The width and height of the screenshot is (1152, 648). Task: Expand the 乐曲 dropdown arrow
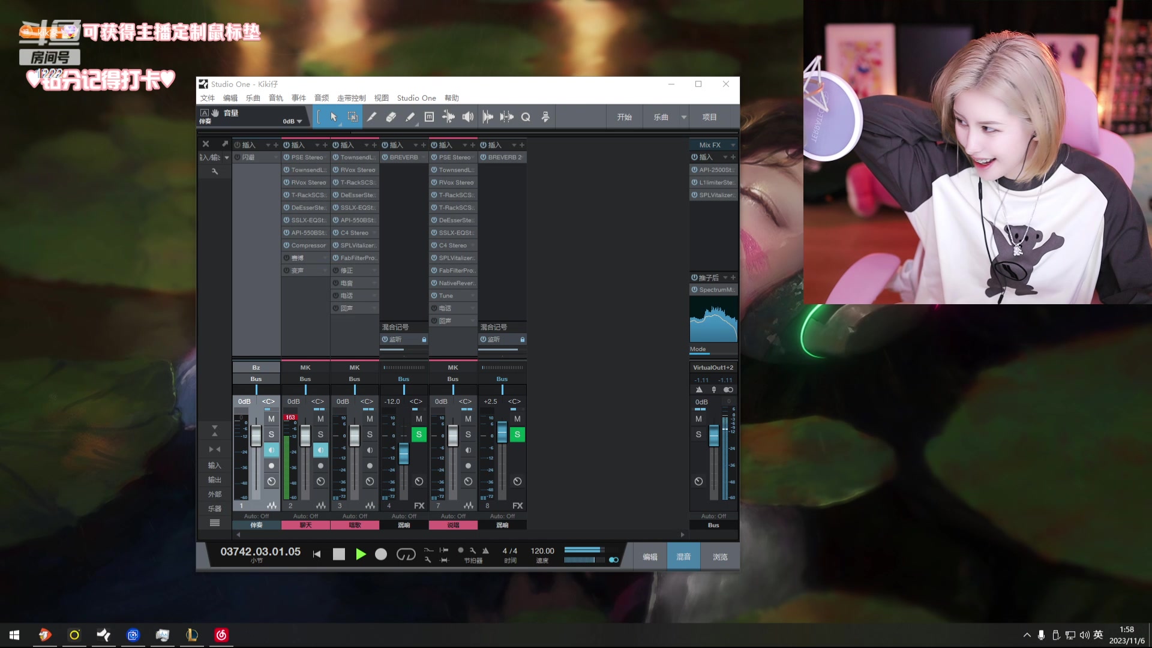[683, 118]
